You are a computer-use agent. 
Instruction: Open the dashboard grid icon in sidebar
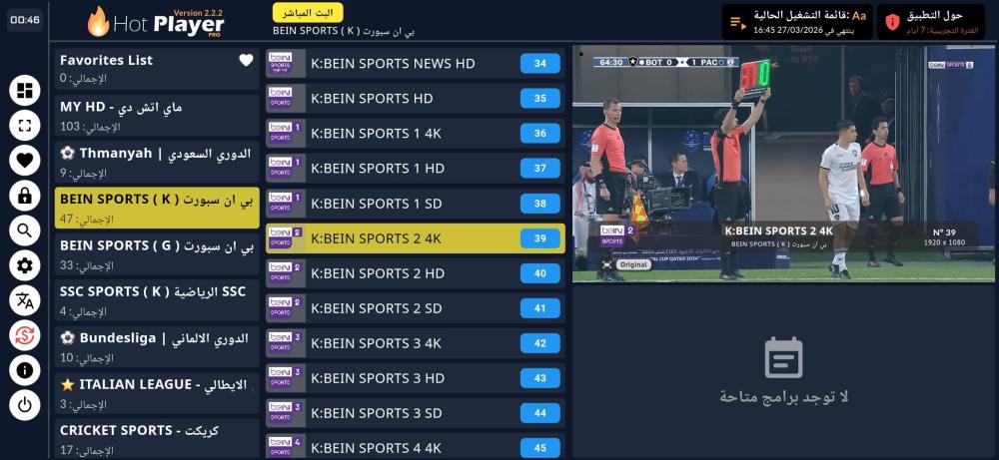(x=25, y=91)
